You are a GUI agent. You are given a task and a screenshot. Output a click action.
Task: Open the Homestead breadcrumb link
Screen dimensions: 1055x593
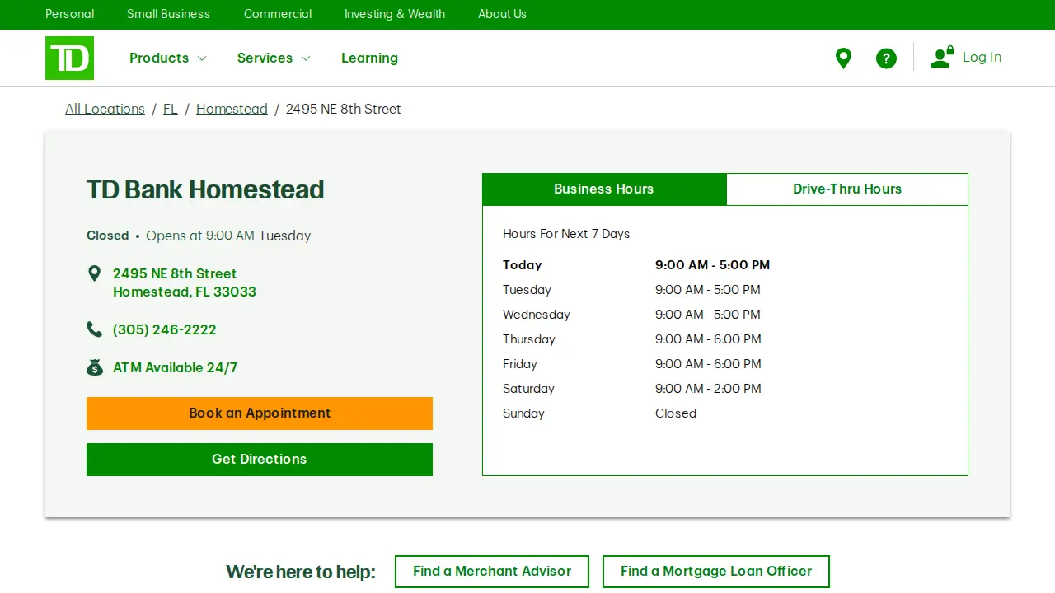[x=232, y=109]
